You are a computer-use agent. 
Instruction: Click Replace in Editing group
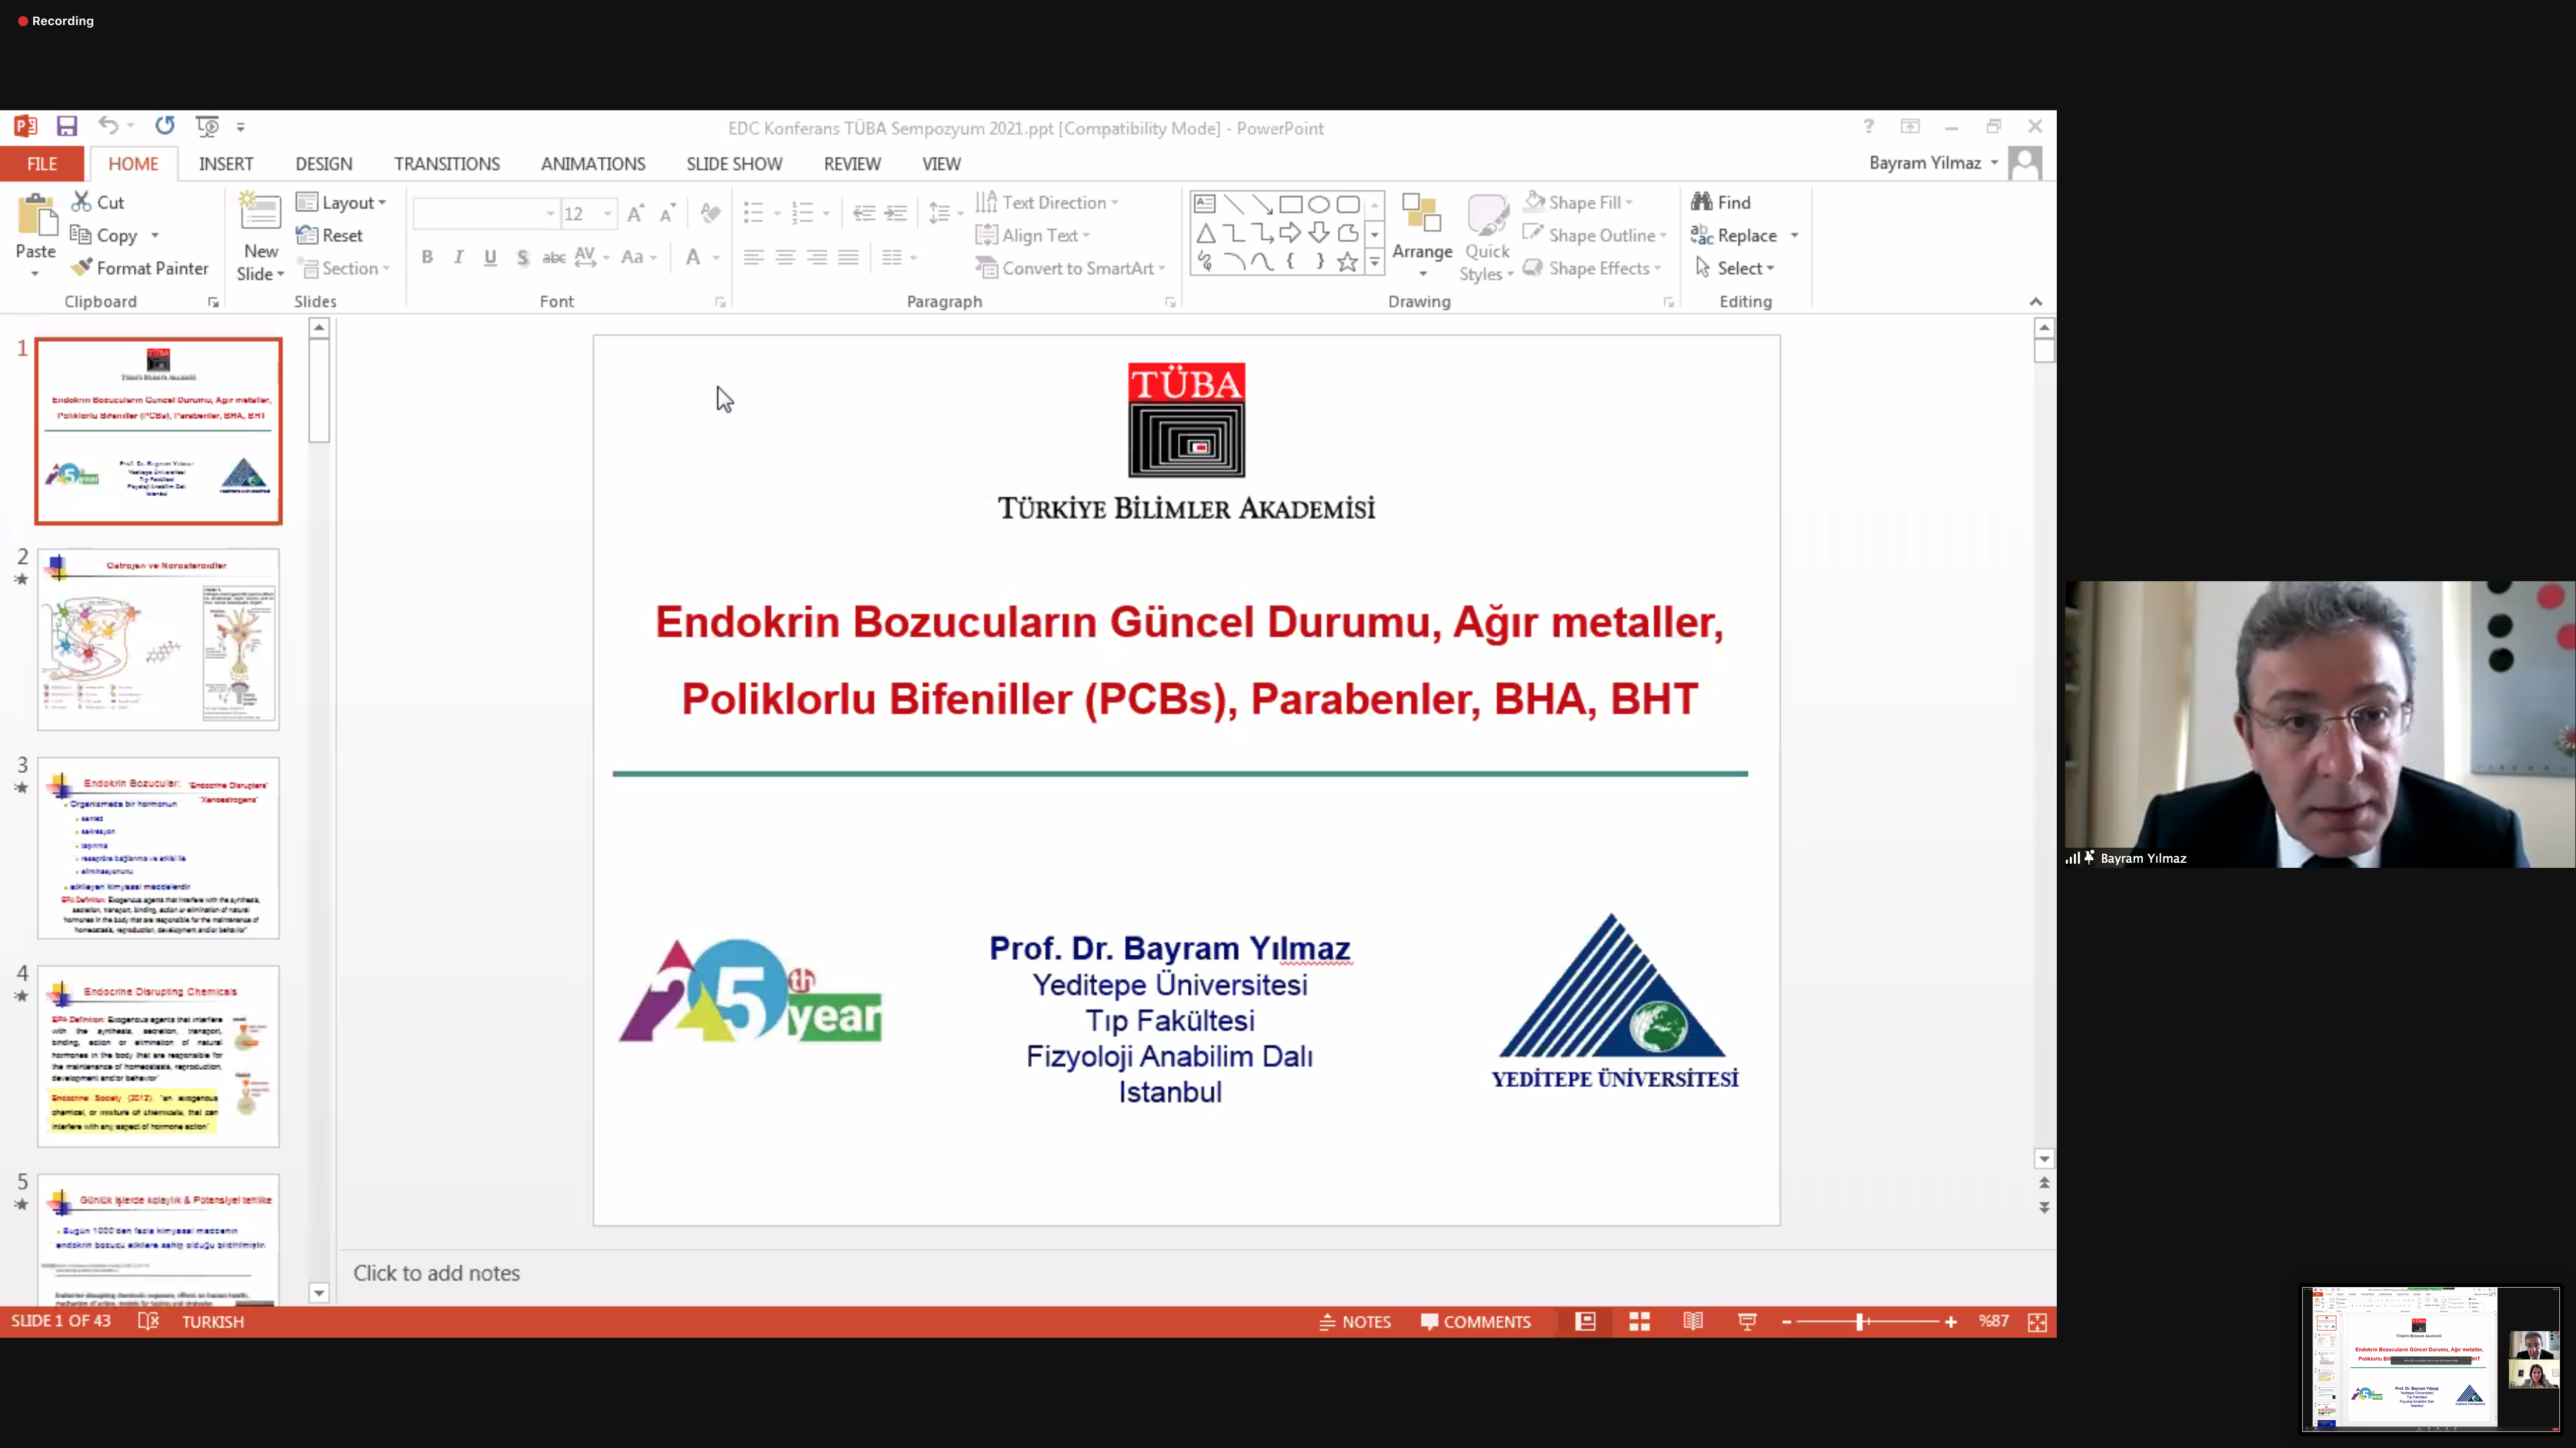1734,235
